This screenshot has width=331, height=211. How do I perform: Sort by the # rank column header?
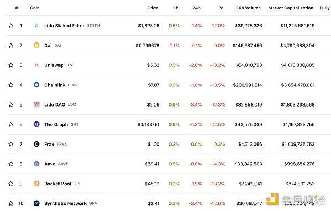(x=17, y=8)
